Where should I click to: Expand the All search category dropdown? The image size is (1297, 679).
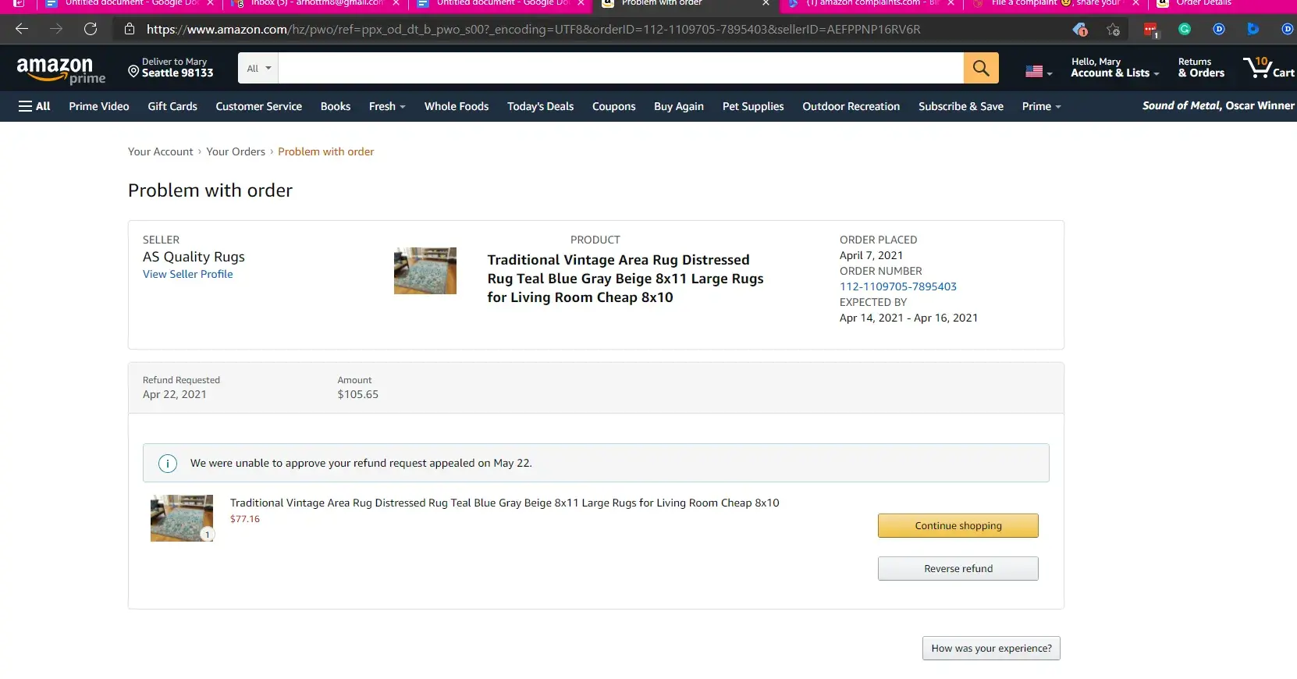pos(258,68)
